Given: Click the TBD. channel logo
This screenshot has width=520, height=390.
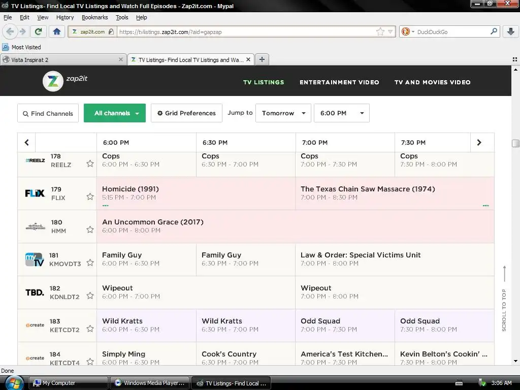Looking at the screenshot, I should (35, 292).
